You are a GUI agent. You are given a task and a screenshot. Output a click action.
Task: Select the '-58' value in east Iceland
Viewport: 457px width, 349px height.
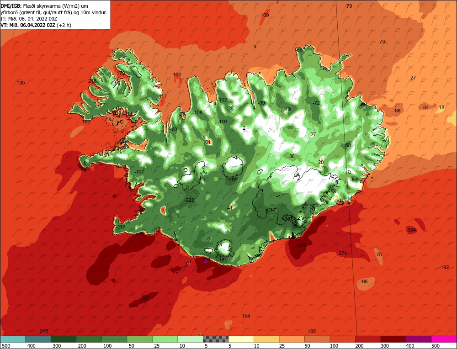pos(347,145)
